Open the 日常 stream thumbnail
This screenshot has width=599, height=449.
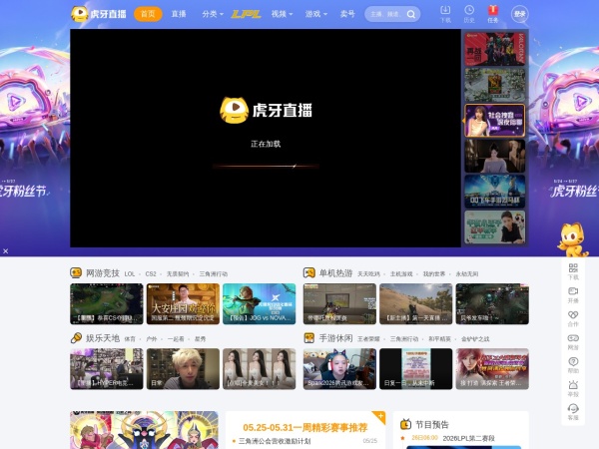(183, 369)
